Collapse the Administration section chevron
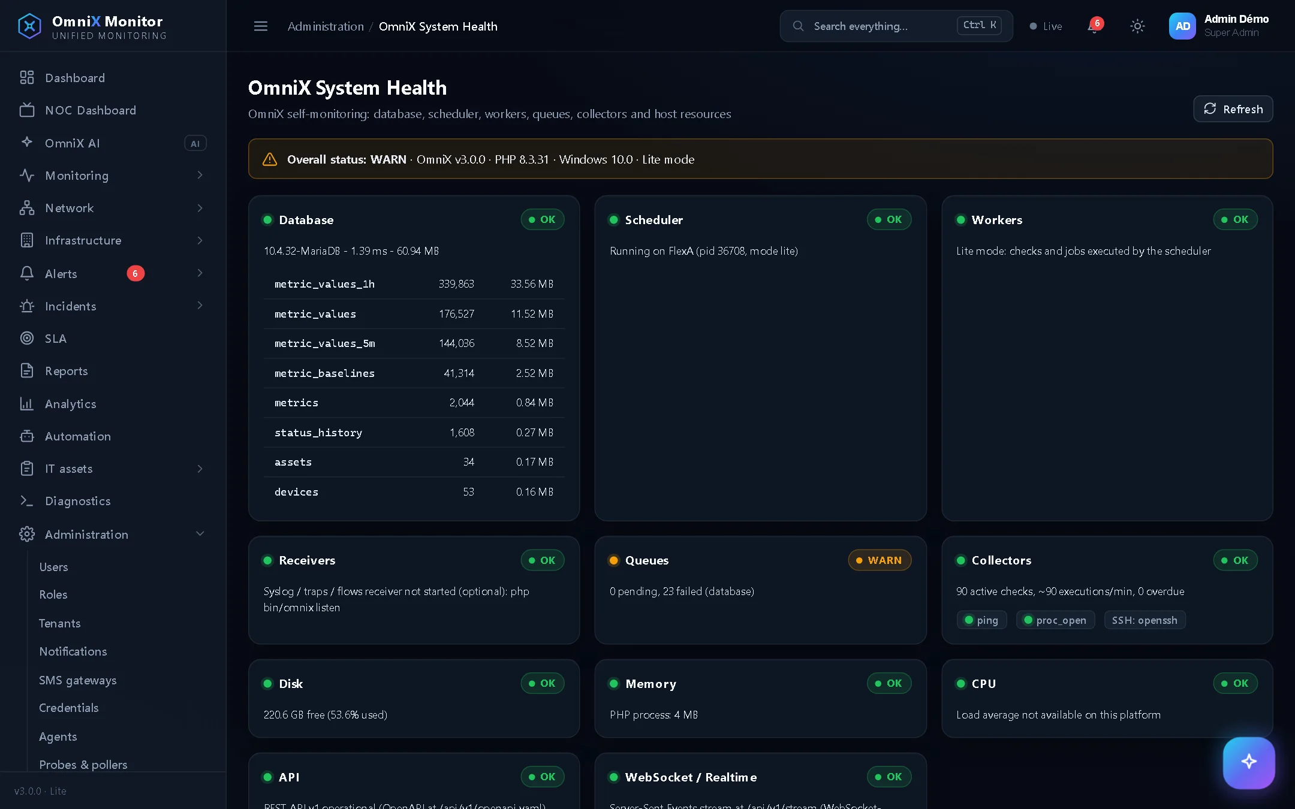1295x809 pixels. click(x=200, y=534)
